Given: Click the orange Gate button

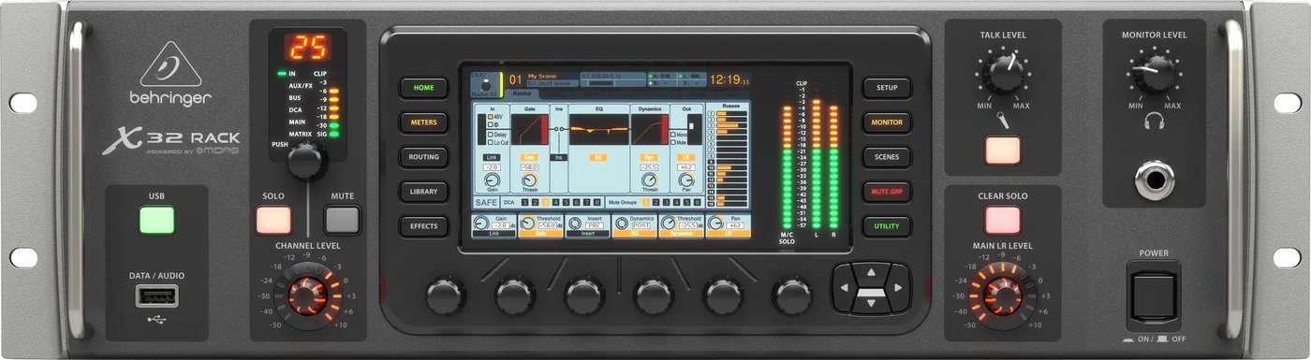Looking at the screenshot, I should point(529,157).
